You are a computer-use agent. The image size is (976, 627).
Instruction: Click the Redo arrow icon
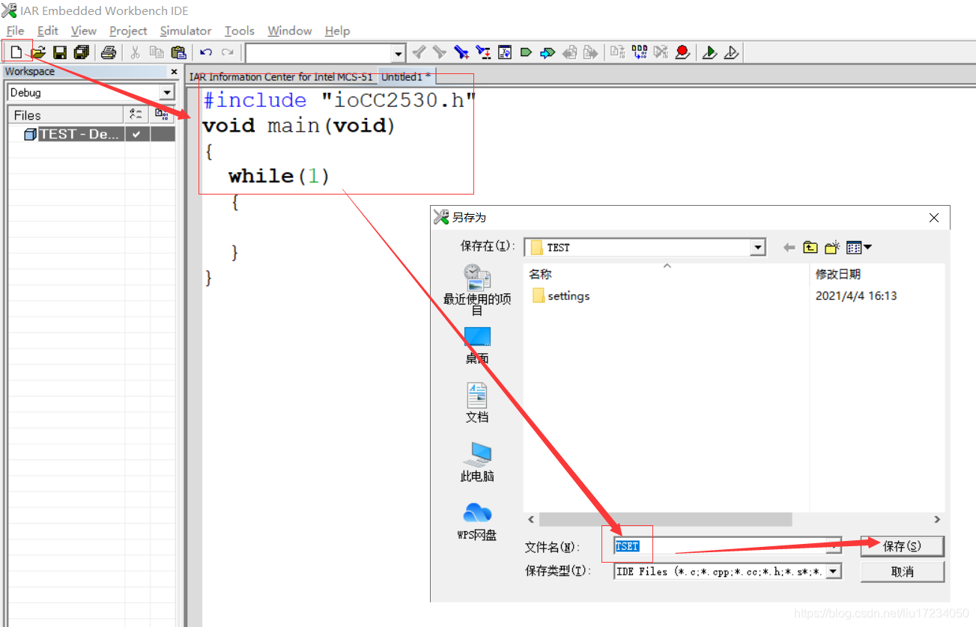point(227,52)
